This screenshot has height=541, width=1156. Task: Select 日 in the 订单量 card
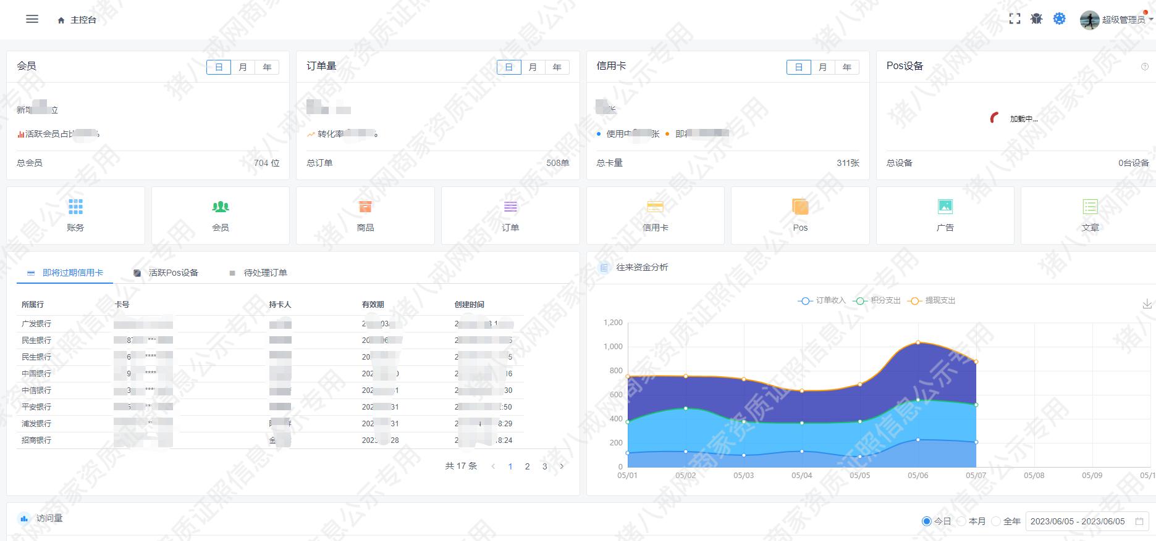pyautogui.click(x=508, y=67)
